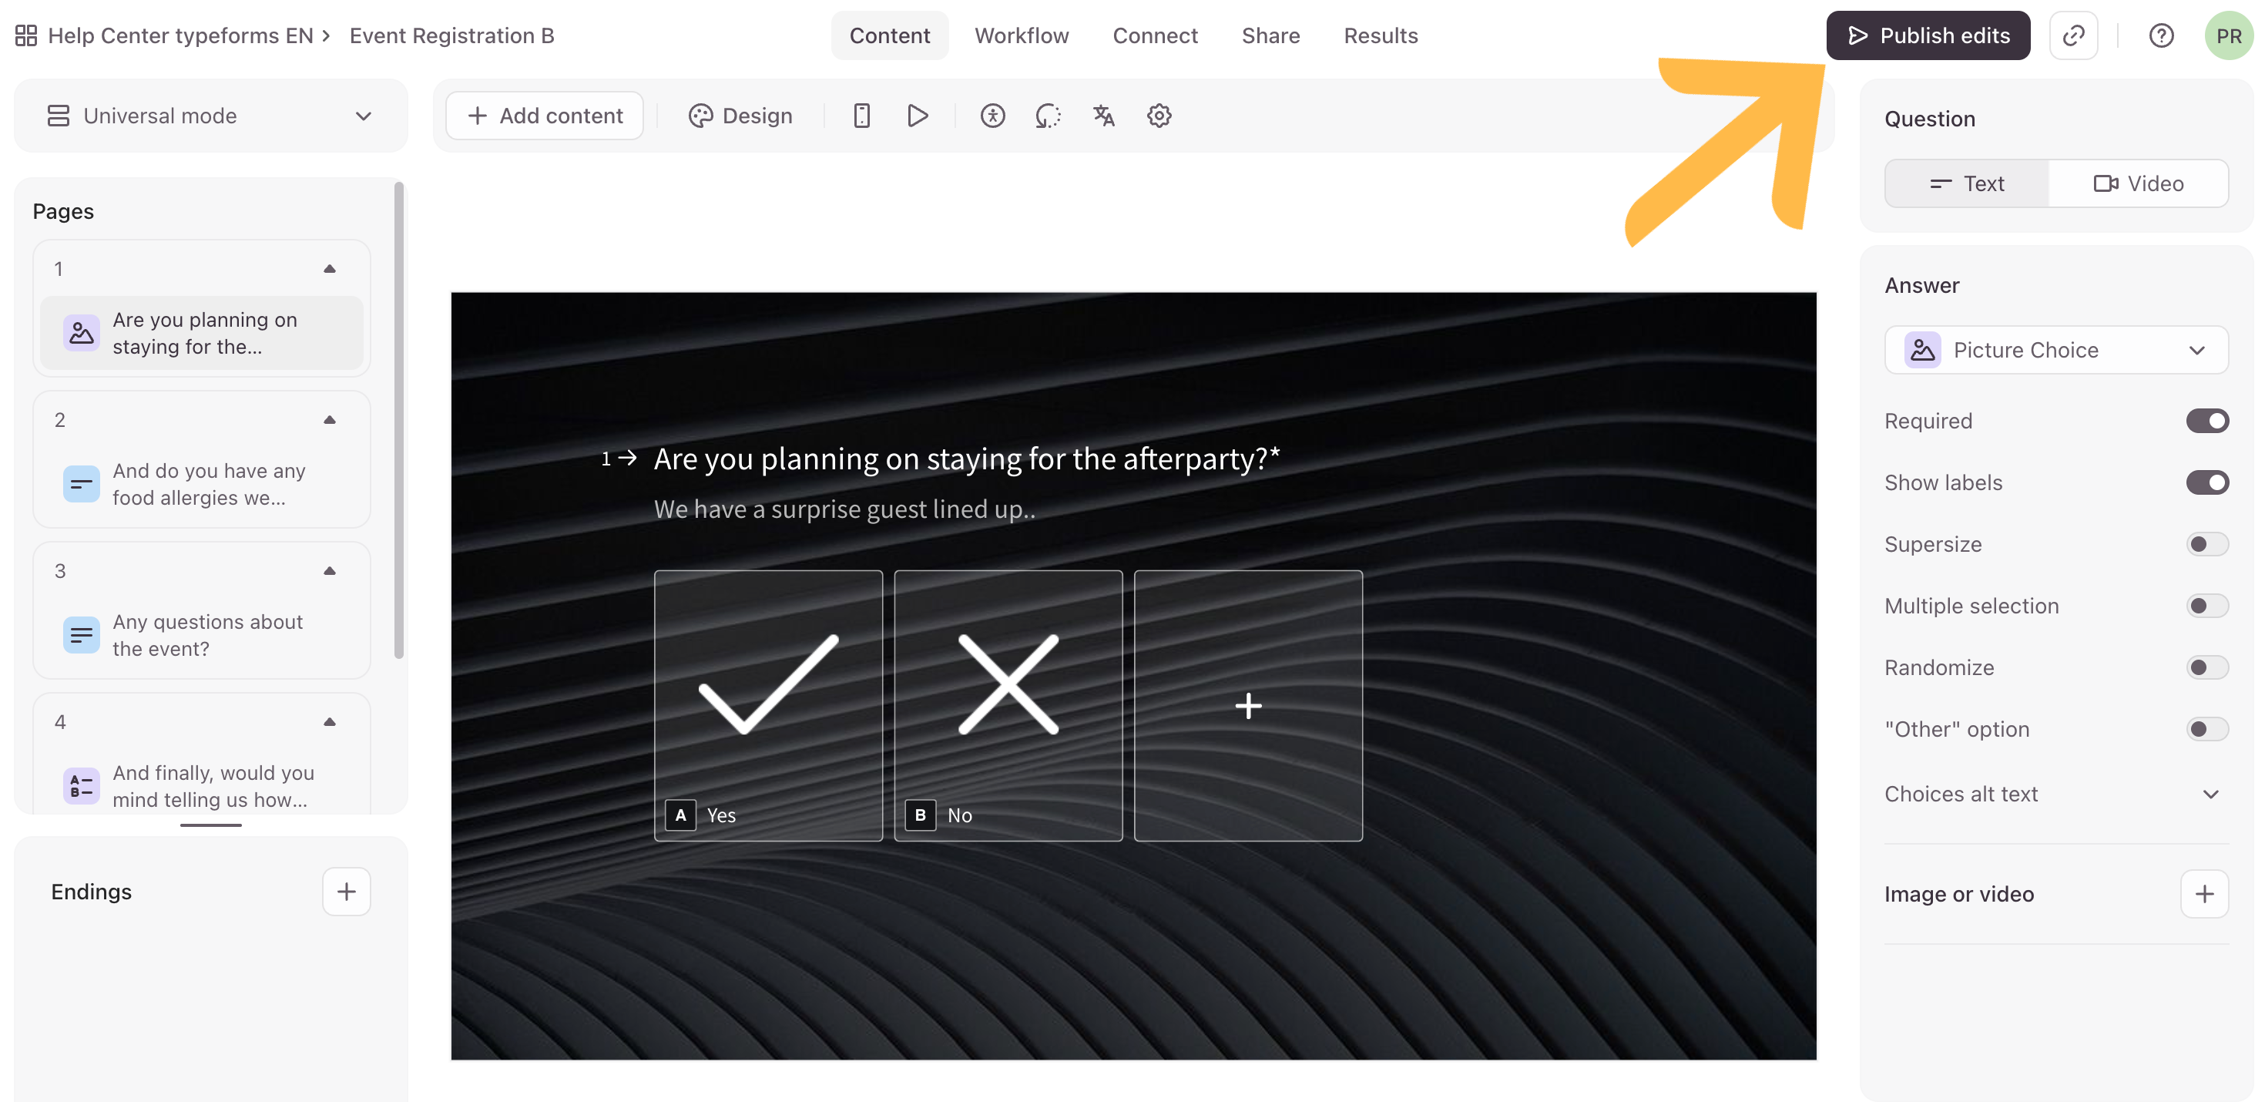Click the short text icon for page 2

click(81, 485)
